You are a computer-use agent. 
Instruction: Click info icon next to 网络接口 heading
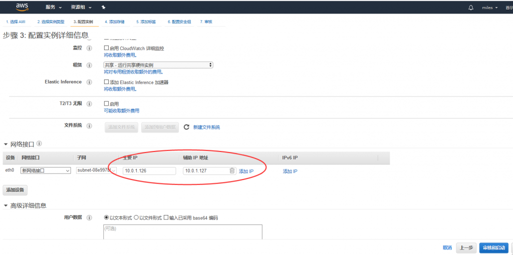39,143
